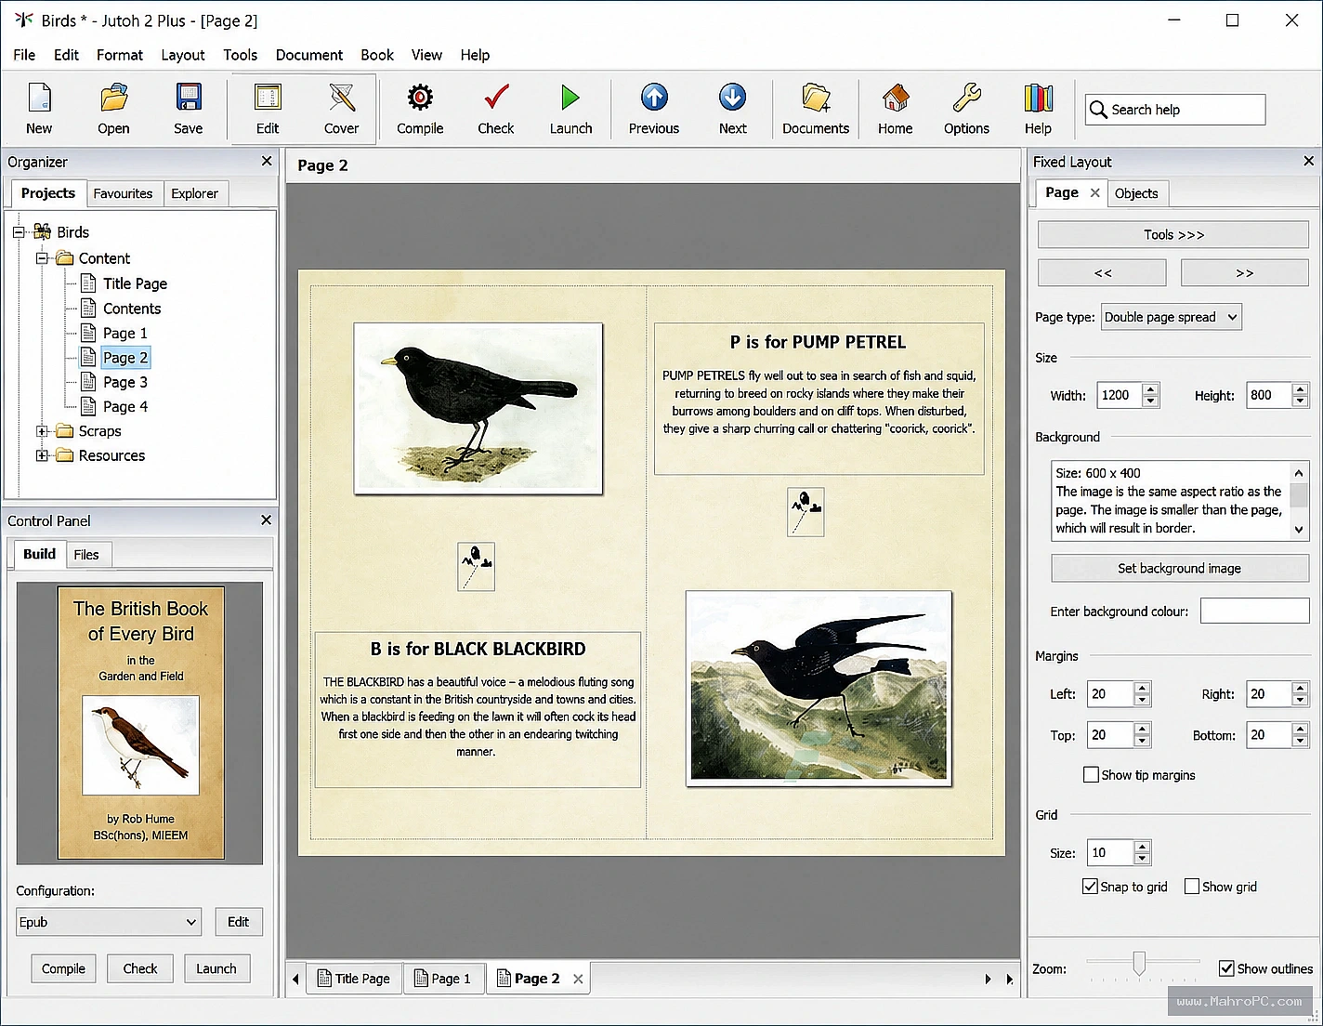This screenshot has width=1323, height=1026.
Task: Click the Launch button in Control Panel
Action: [216, 968]
